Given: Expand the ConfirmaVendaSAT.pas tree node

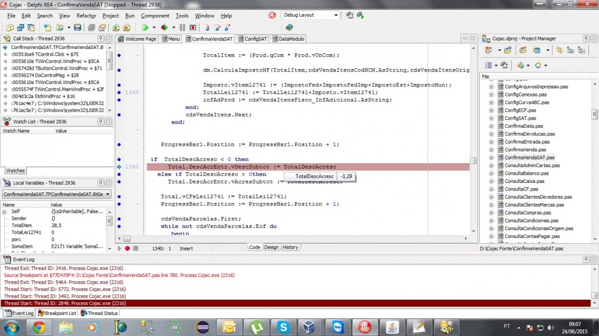Looking at the screenshot, I should tap(491, 157).
